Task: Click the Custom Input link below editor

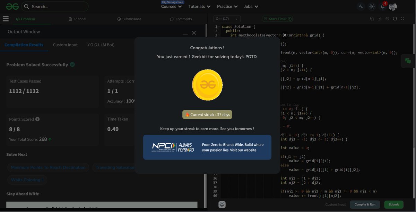Action: pos(336,204)
